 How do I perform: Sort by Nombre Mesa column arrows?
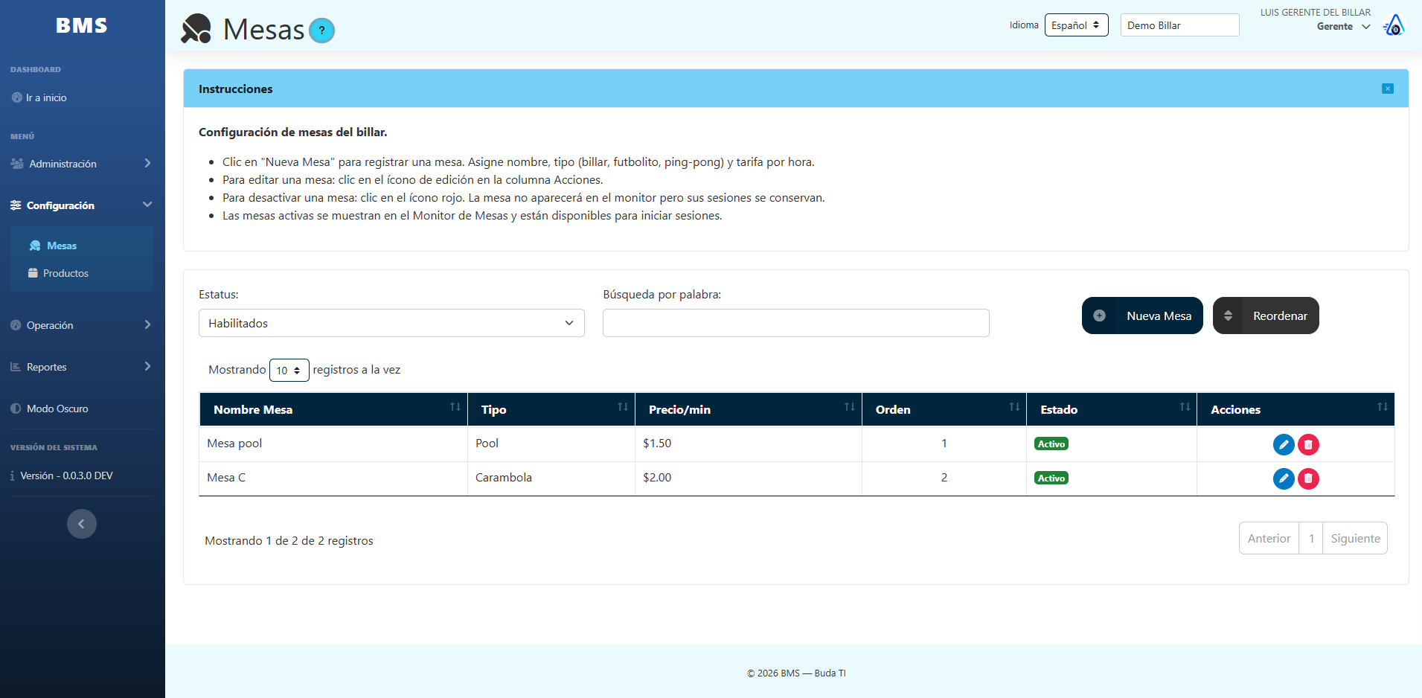455,407
